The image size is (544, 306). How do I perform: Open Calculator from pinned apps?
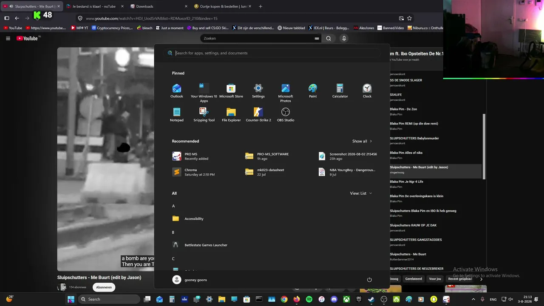click(340, 91)
